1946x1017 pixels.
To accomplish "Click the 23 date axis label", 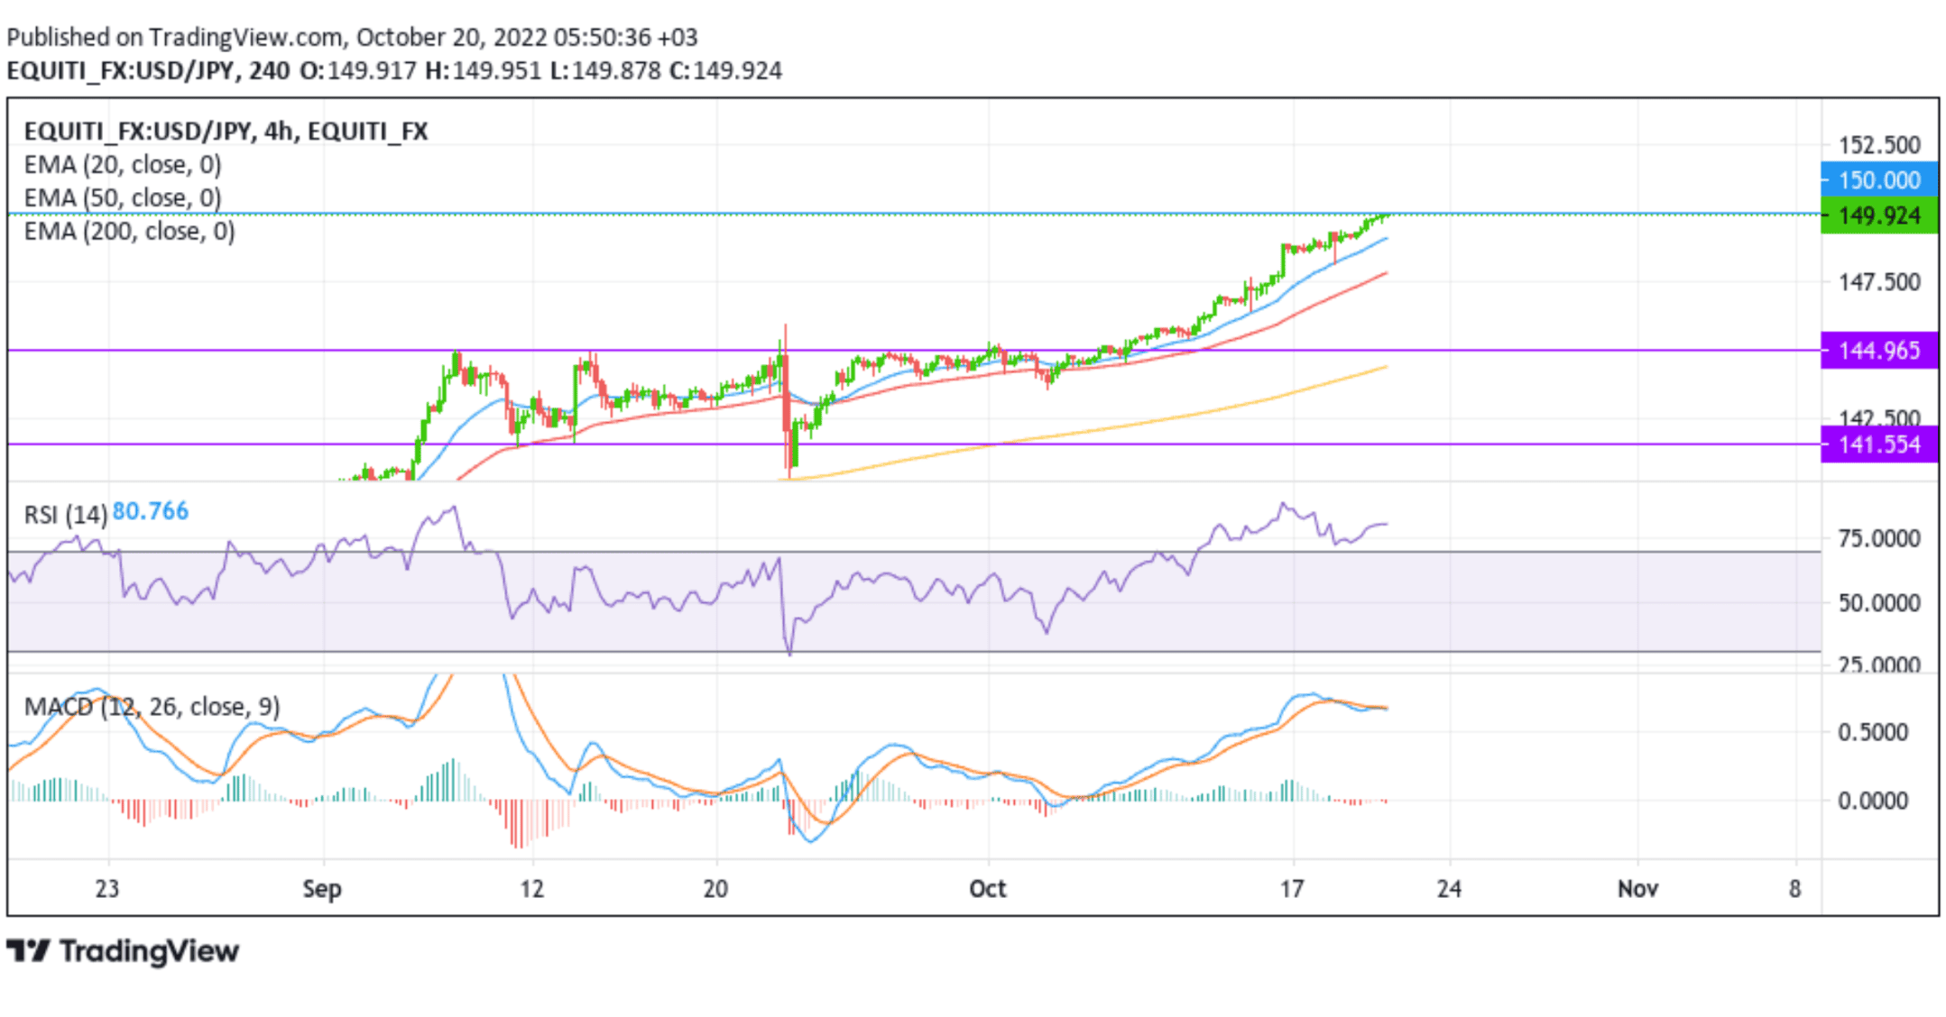I will 107,889.
